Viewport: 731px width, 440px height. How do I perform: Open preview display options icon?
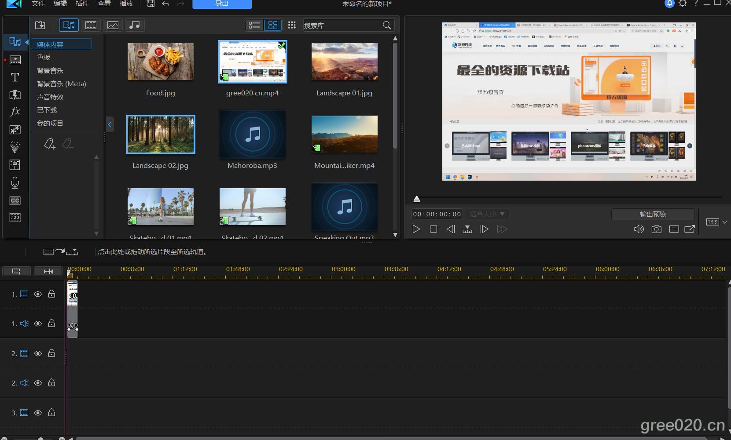[674, 229]
